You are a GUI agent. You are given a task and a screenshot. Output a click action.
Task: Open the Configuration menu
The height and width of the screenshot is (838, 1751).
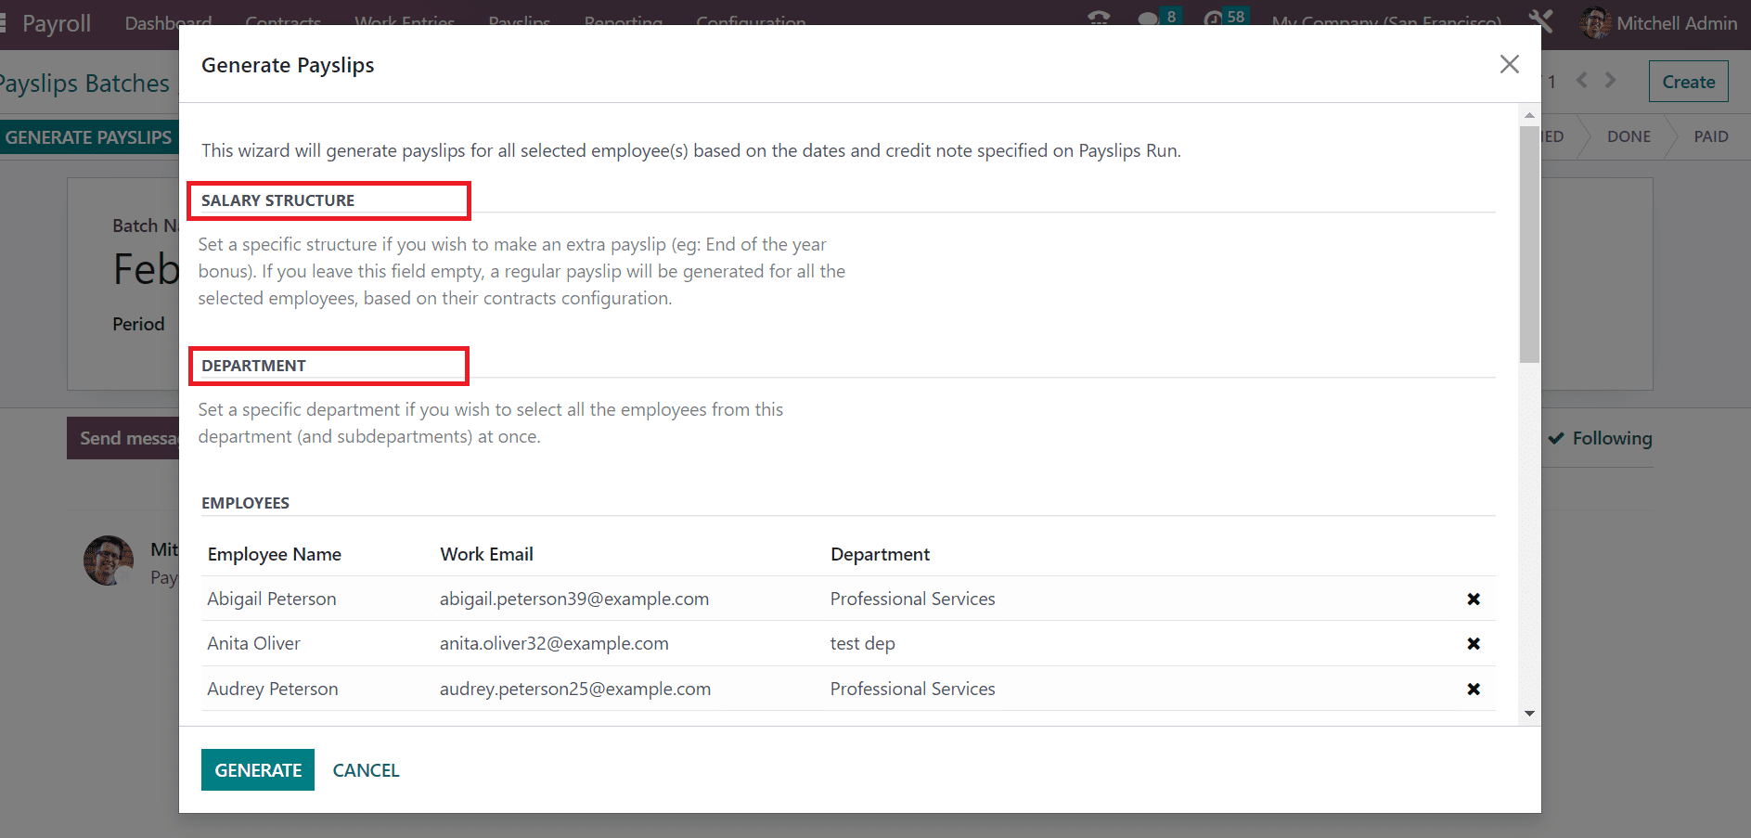[x=750, y=20]
